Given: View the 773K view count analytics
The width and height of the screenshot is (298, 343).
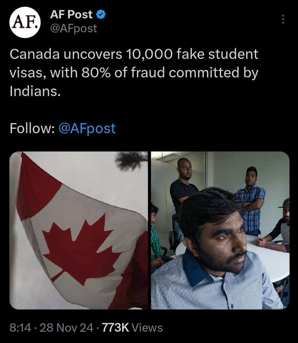Looking at the screenshot, I should click(x=115, y=328).
